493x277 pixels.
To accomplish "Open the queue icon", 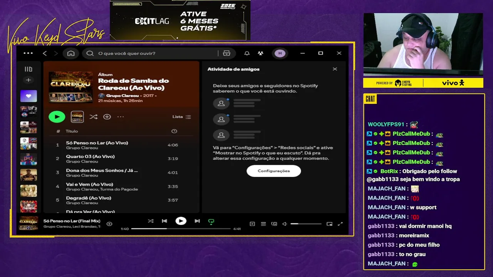I will pos(263,224).
